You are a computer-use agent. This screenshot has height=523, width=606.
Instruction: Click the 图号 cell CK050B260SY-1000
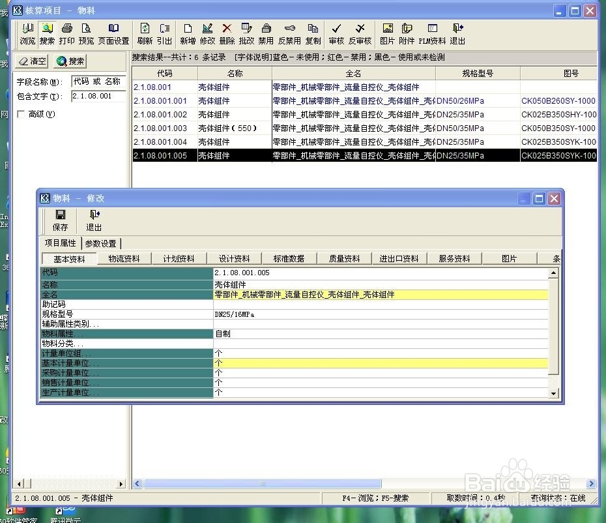pos(558,100)
